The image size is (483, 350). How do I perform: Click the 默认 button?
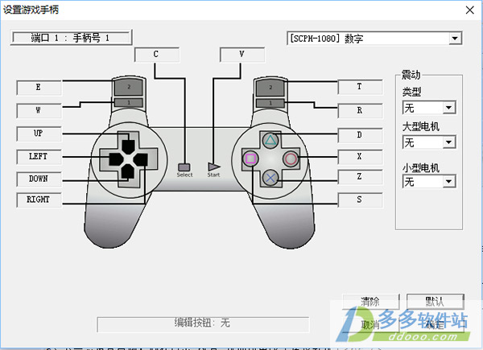pyautogui.click(x=436, y=302)
